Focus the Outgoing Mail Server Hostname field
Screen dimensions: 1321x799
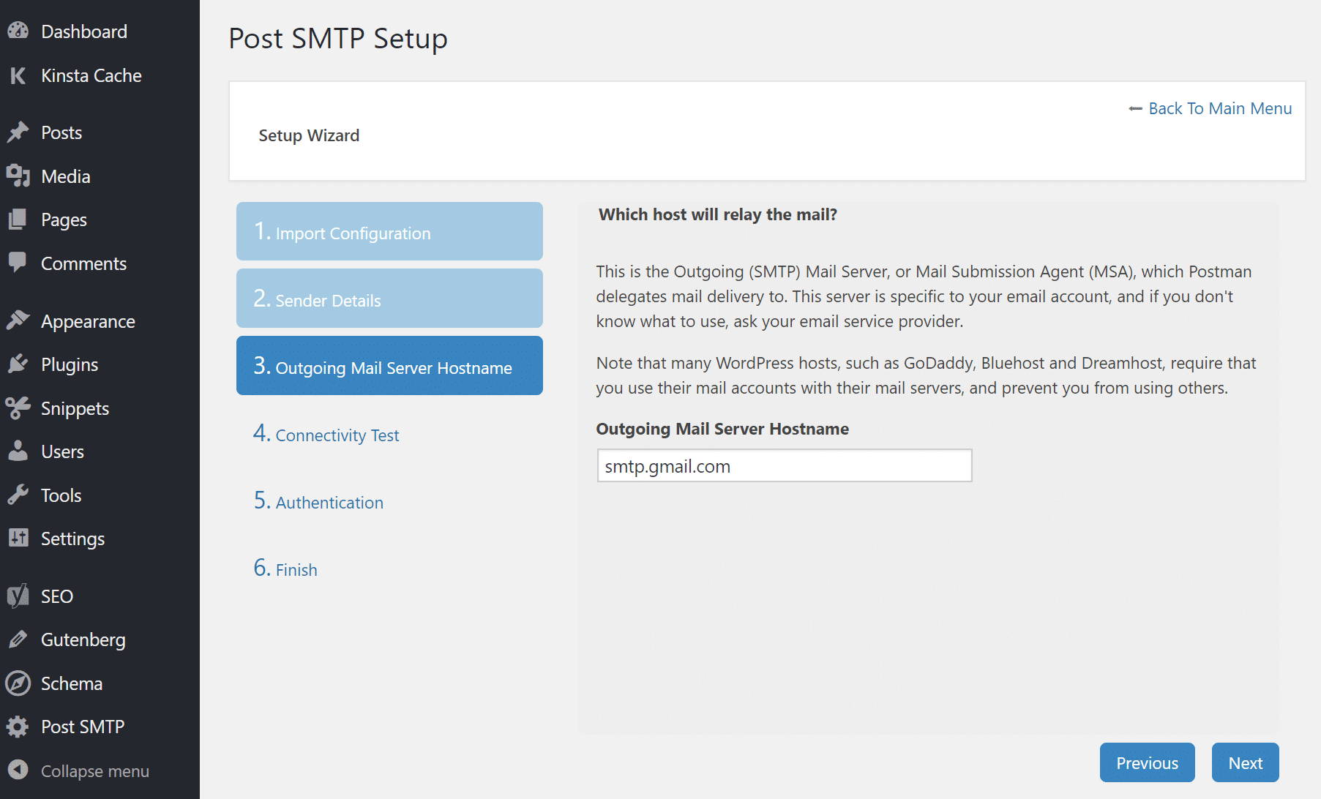[784, 466]
